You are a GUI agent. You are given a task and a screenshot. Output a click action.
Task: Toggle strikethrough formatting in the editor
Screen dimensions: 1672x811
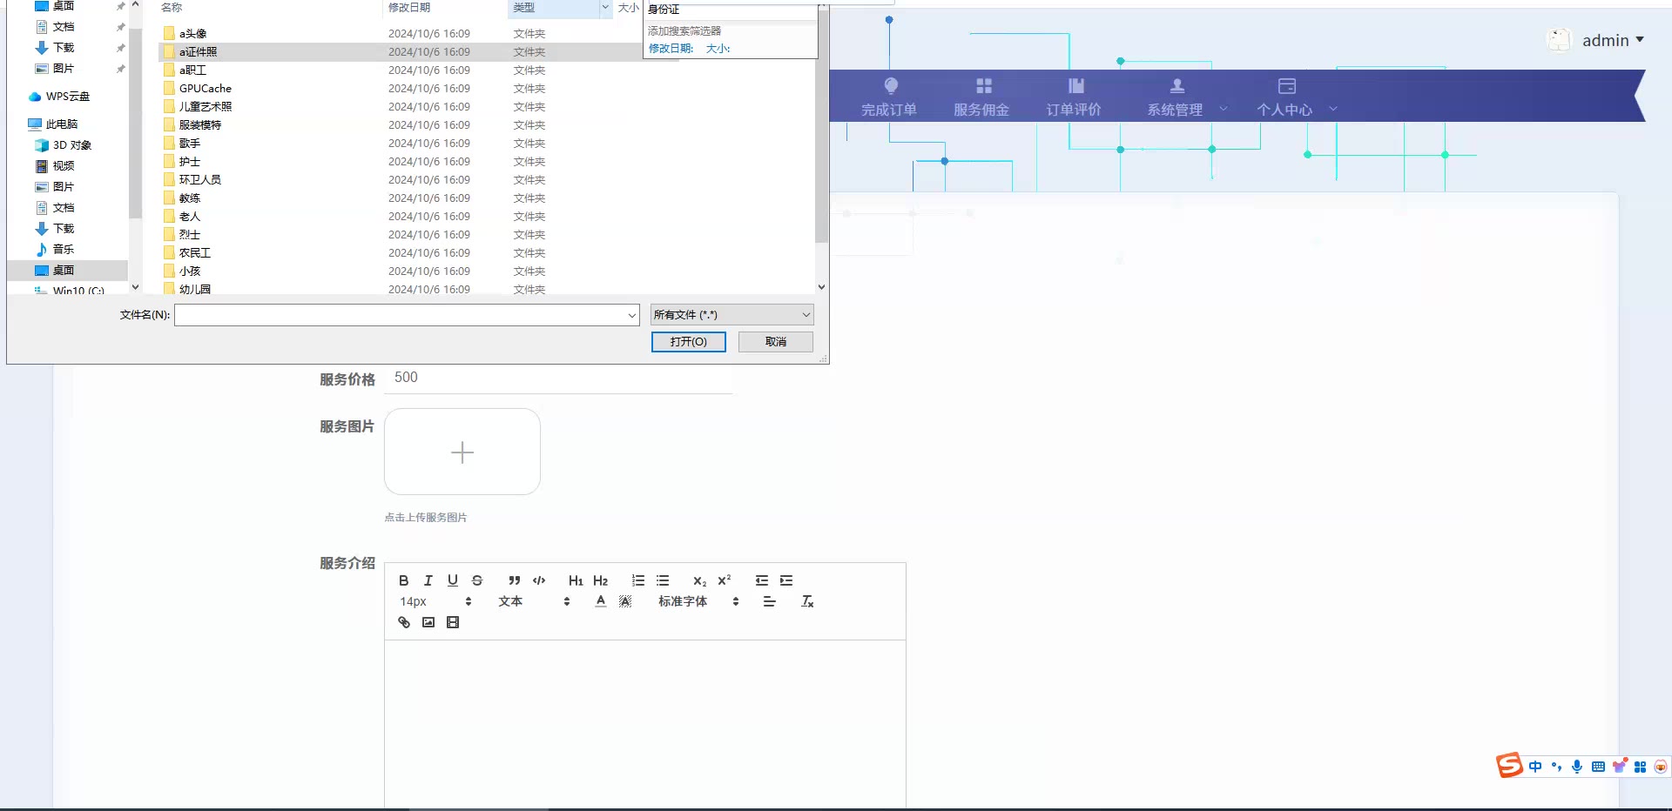click(476, 580)
